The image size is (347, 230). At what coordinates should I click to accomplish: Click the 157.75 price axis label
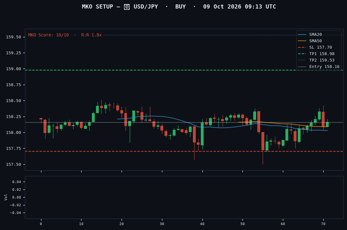pyautogui.click(x=14, y=148)
